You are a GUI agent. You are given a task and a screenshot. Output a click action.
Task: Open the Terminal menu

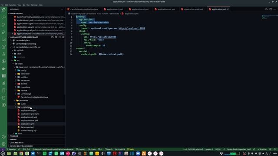(x=34, y=5)
